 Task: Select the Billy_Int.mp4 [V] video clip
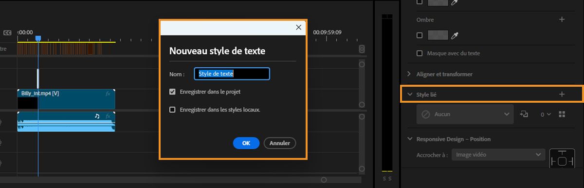[x=66, y=99]
